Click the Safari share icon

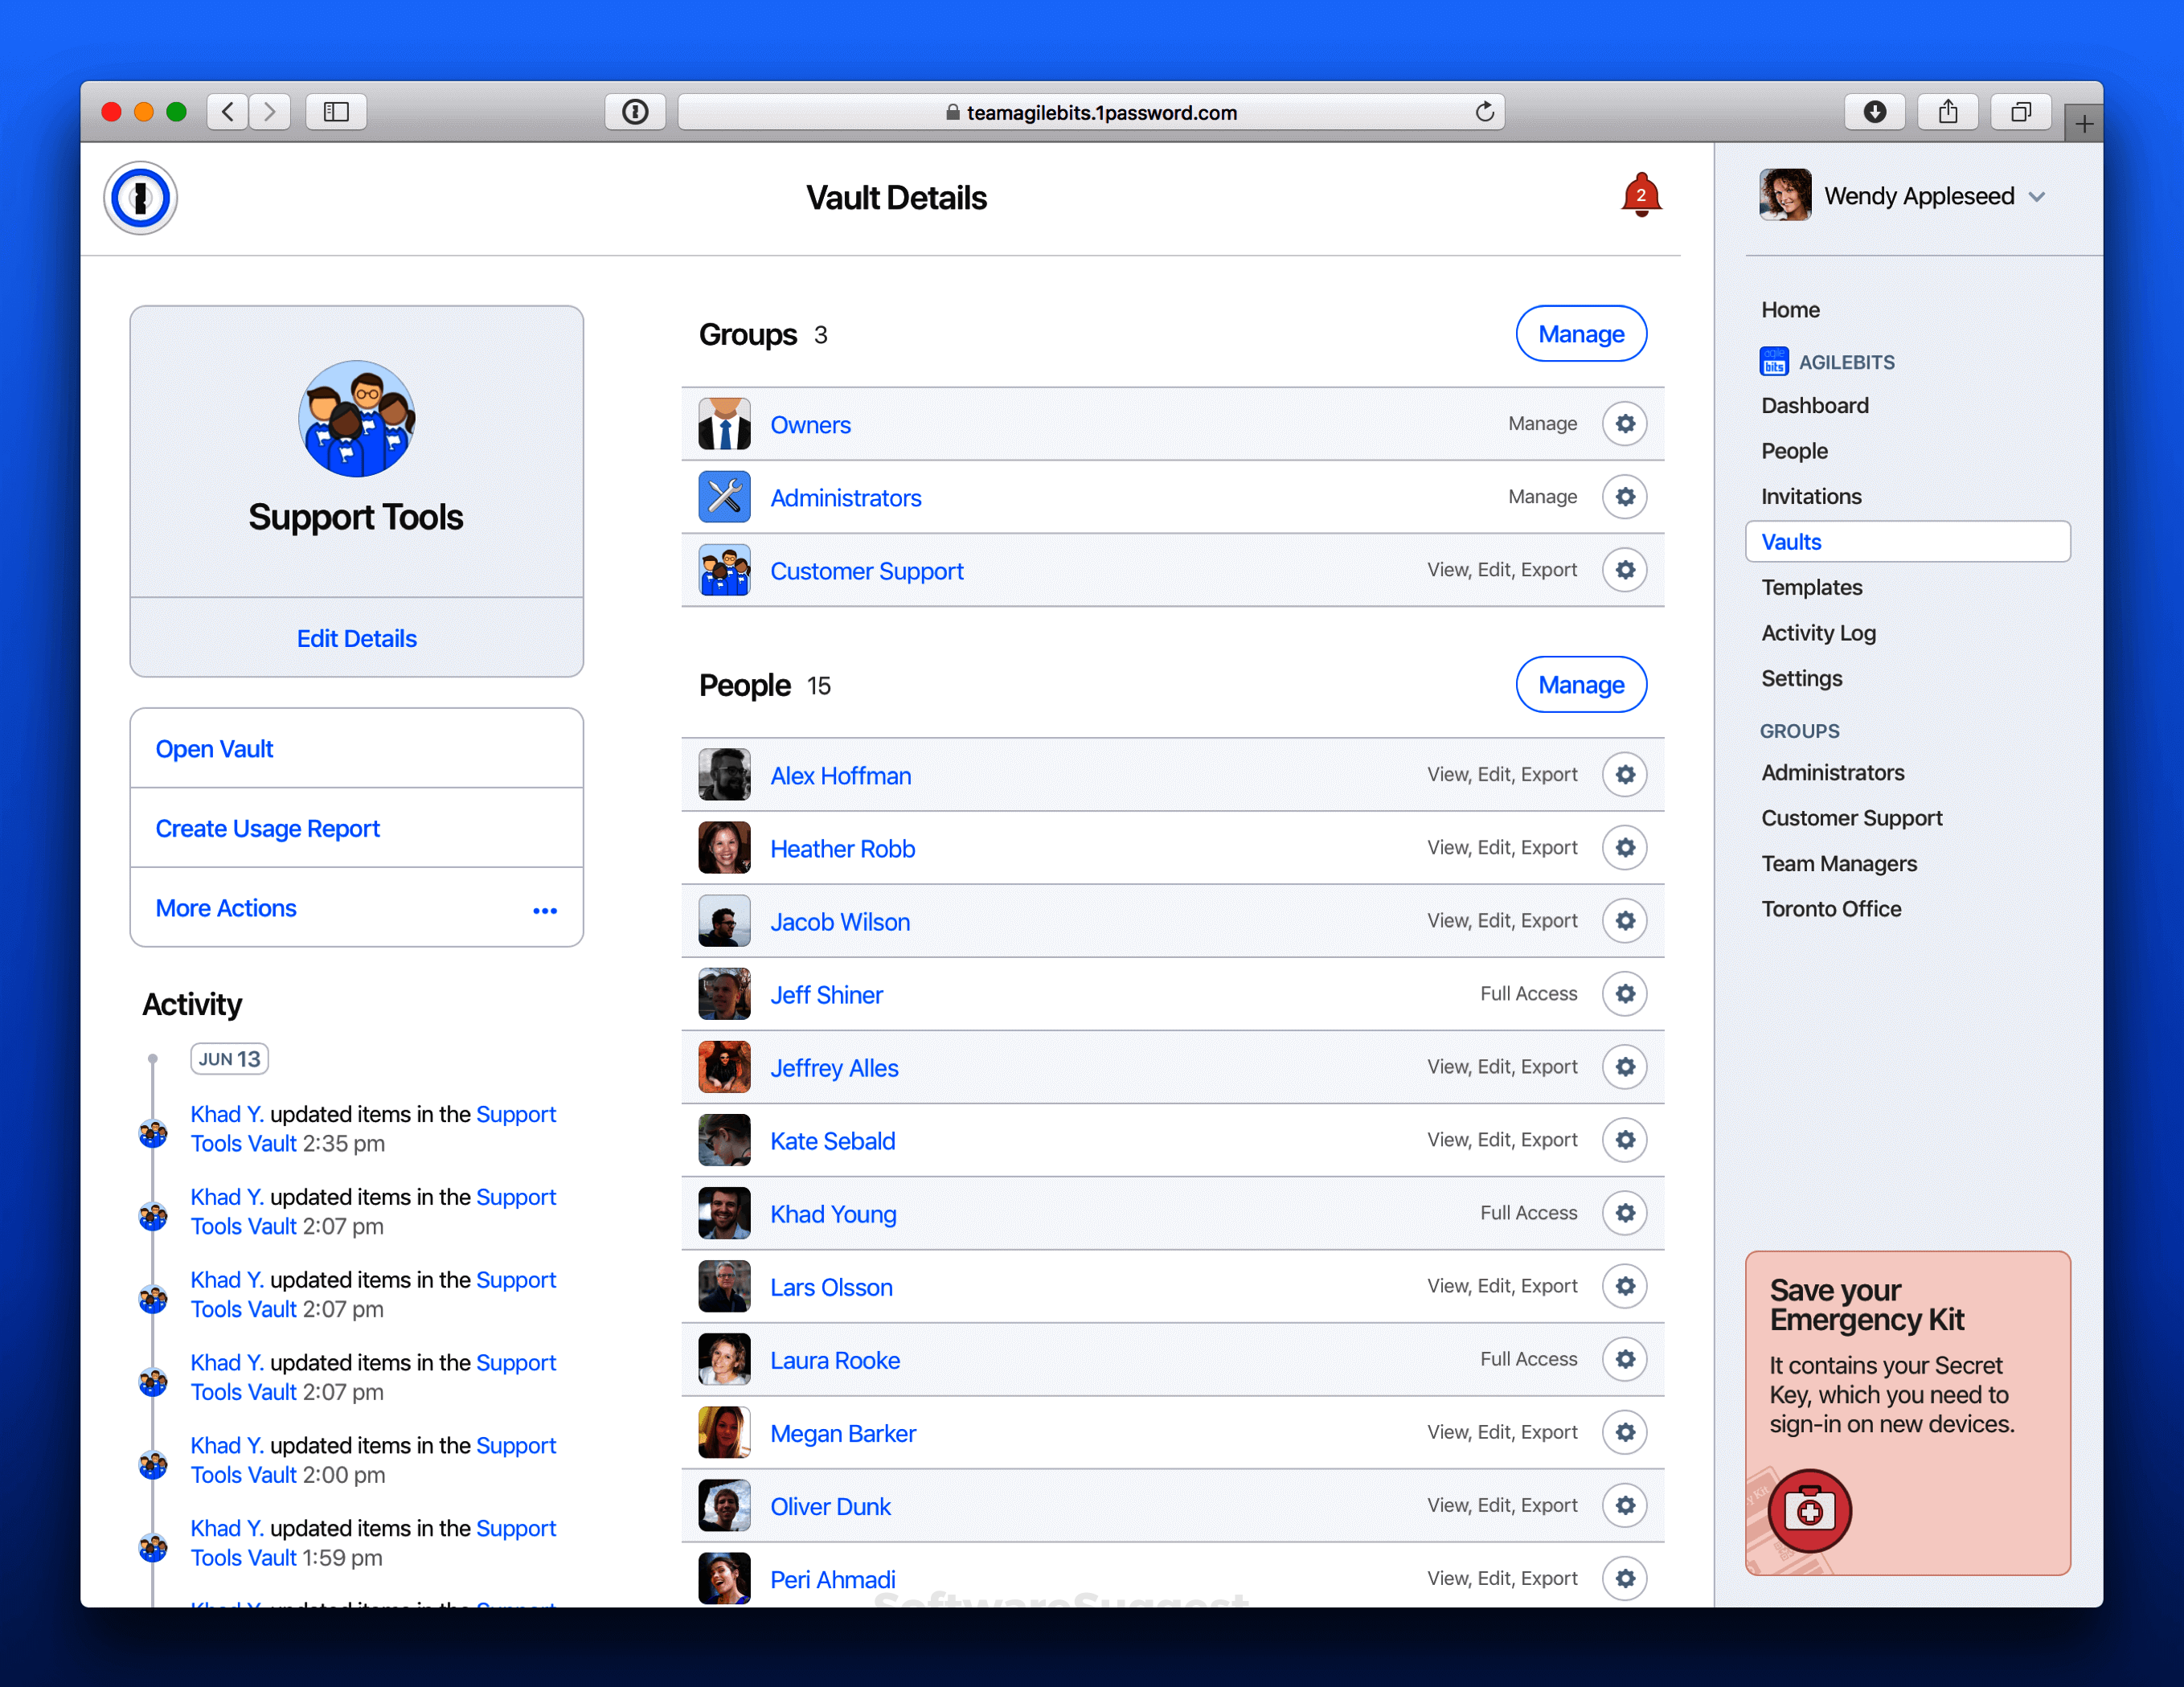coord(1947,112)
